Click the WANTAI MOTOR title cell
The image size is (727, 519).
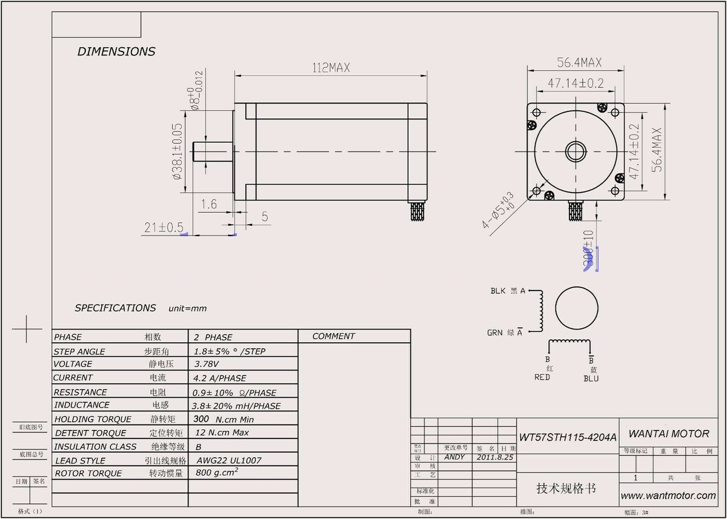click(x=669, y=434)
